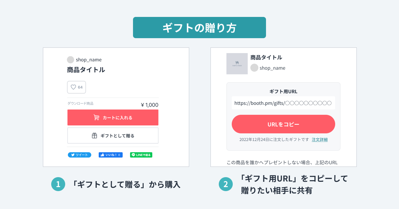This screenshot has height=209, width=399.
Task: Click the heart icon to like the product
Action: (x=73, y=87)
